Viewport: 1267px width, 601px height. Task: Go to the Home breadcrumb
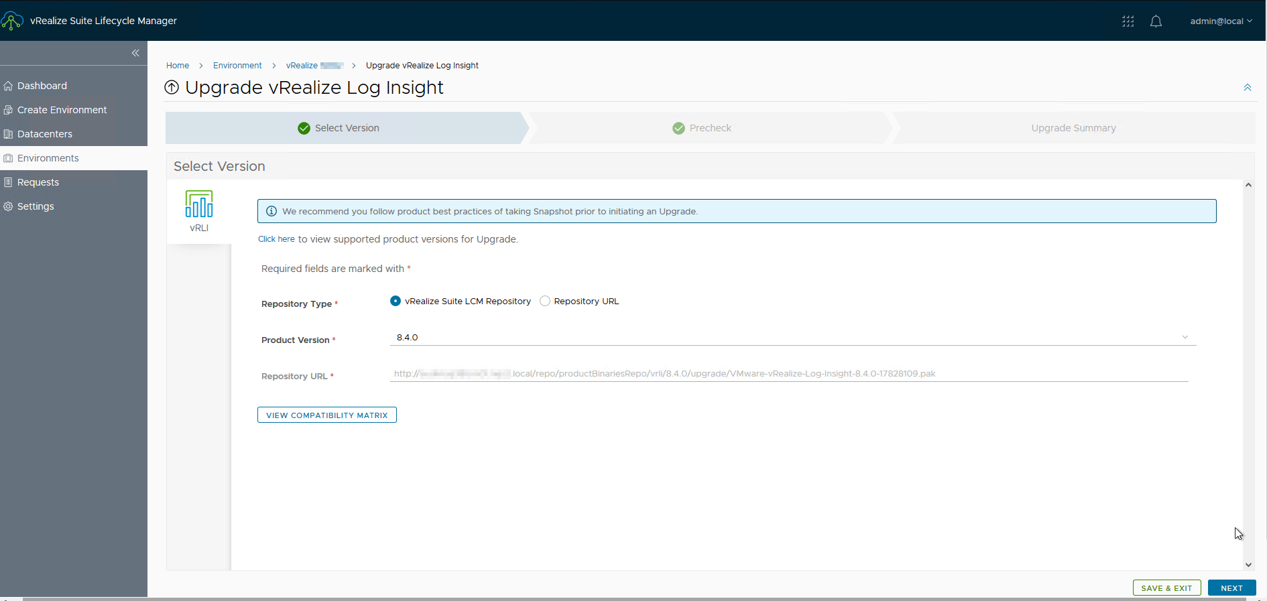click(178, 66)
